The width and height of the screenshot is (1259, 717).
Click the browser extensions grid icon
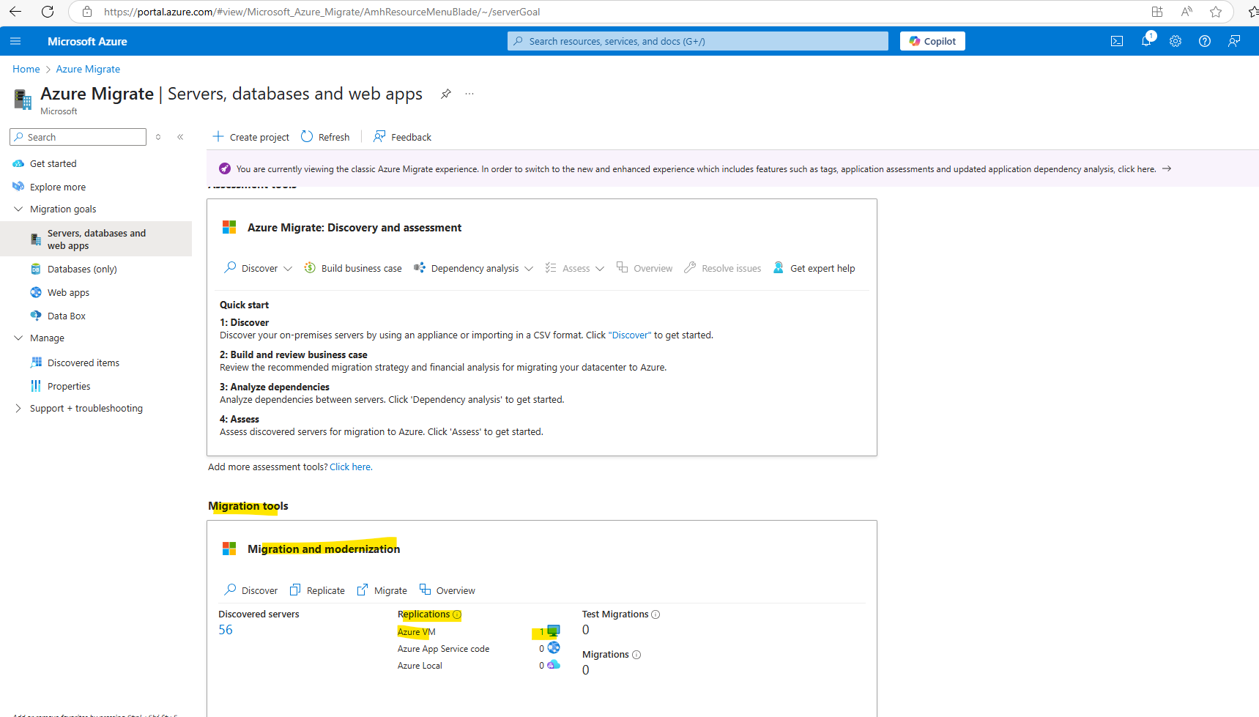pos(1157,12)
